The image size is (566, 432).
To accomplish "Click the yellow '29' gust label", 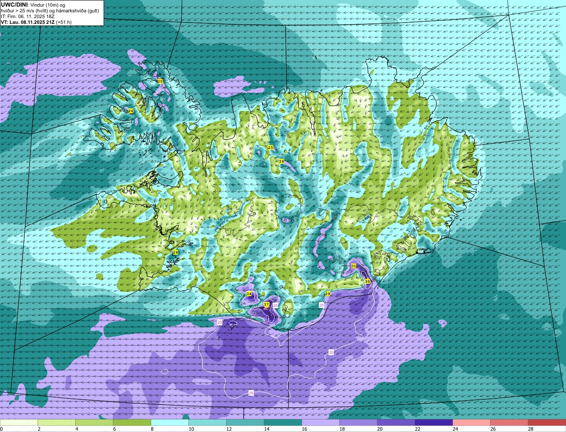I will [328, 294].
